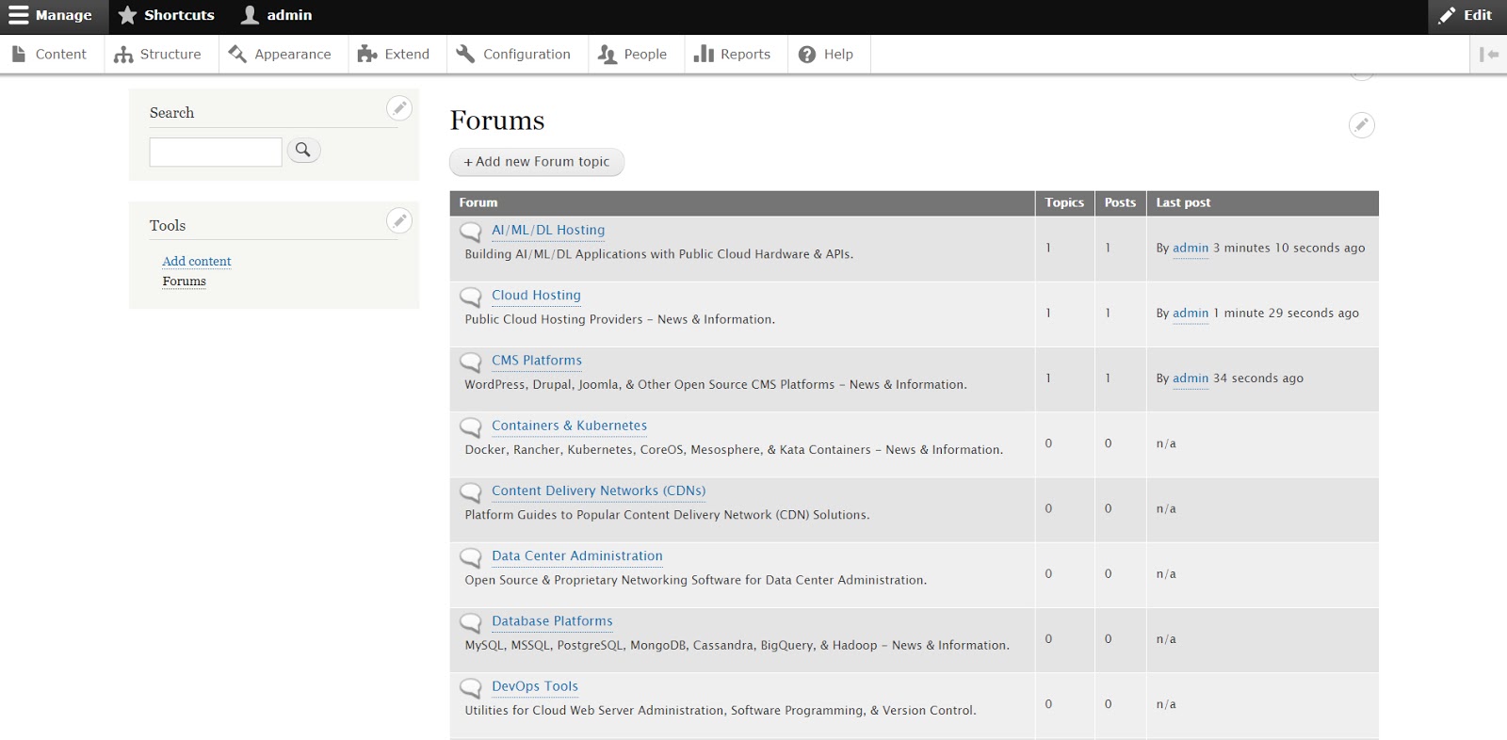The height and width of the screenshot is (740, 1507).
Task: Open the Tools block pencil edit icon
Action: (399, 221)
